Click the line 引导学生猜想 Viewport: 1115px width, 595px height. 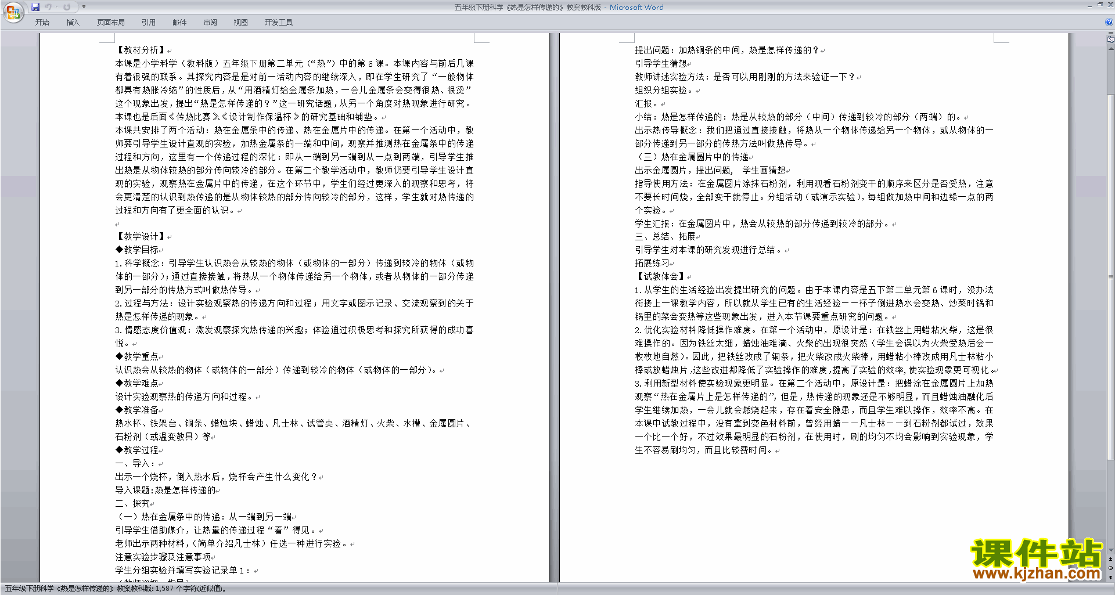(661, 63)
